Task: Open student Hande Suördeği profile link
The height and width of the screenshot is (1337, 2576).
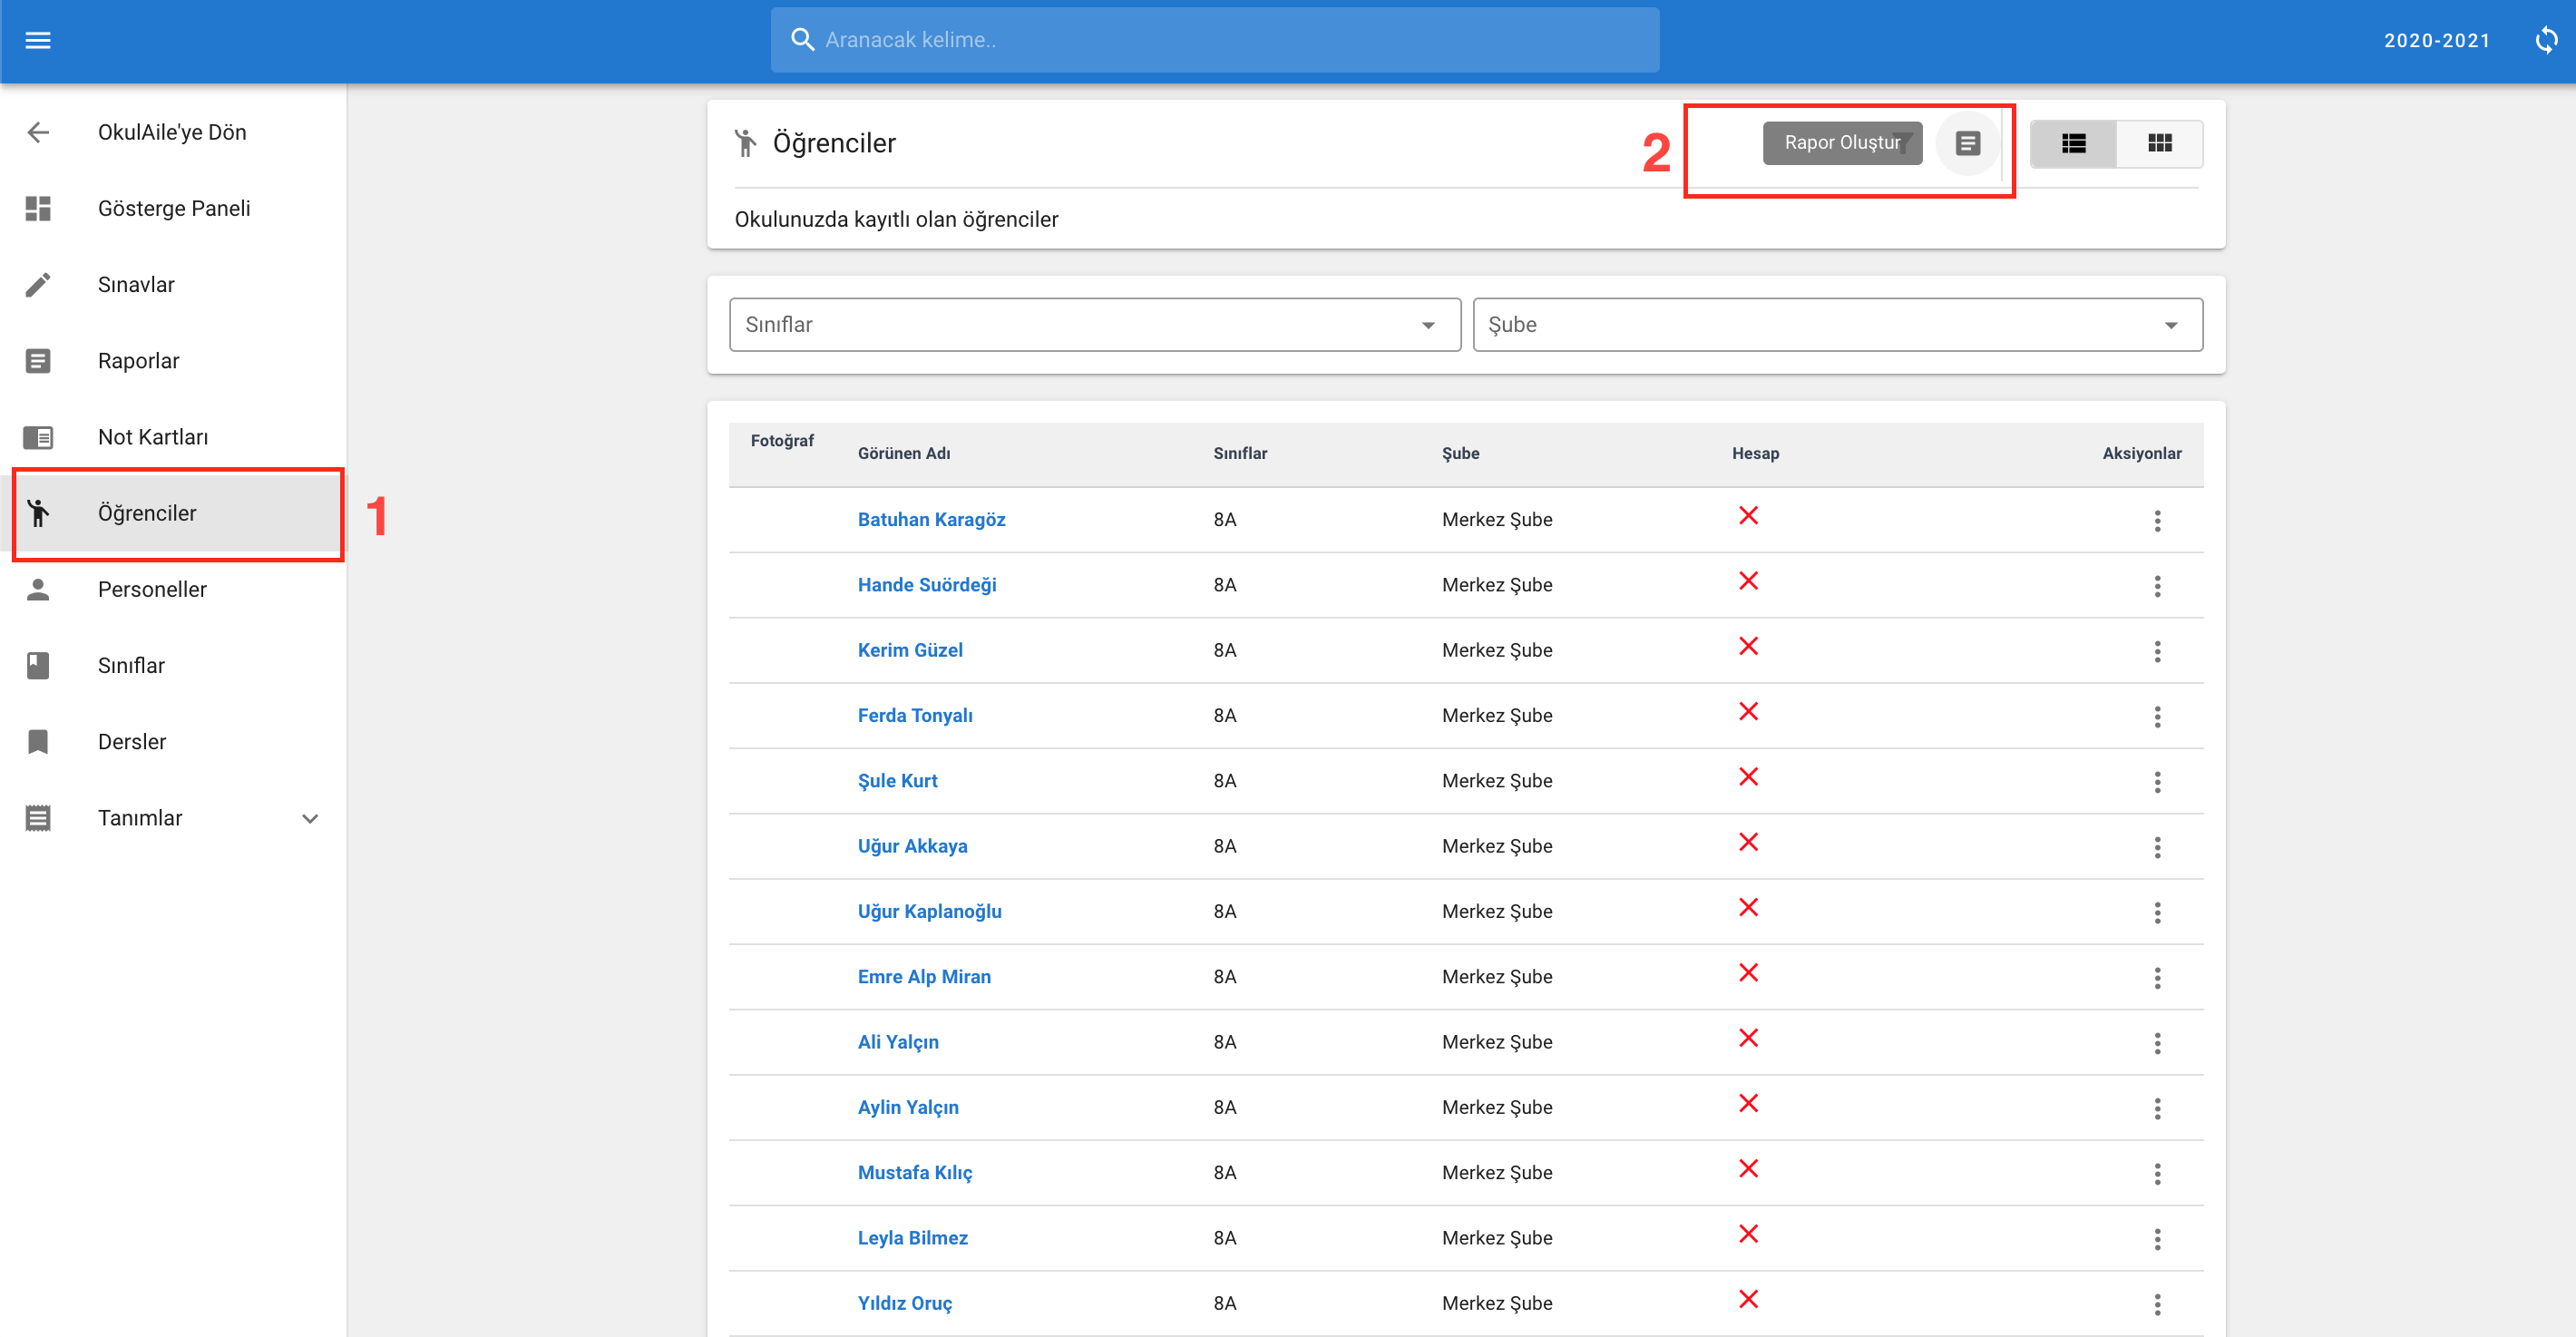Action: [927, 585]
